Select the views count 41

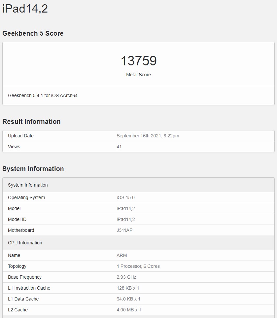pyautogui.click(x=119, y=147)
